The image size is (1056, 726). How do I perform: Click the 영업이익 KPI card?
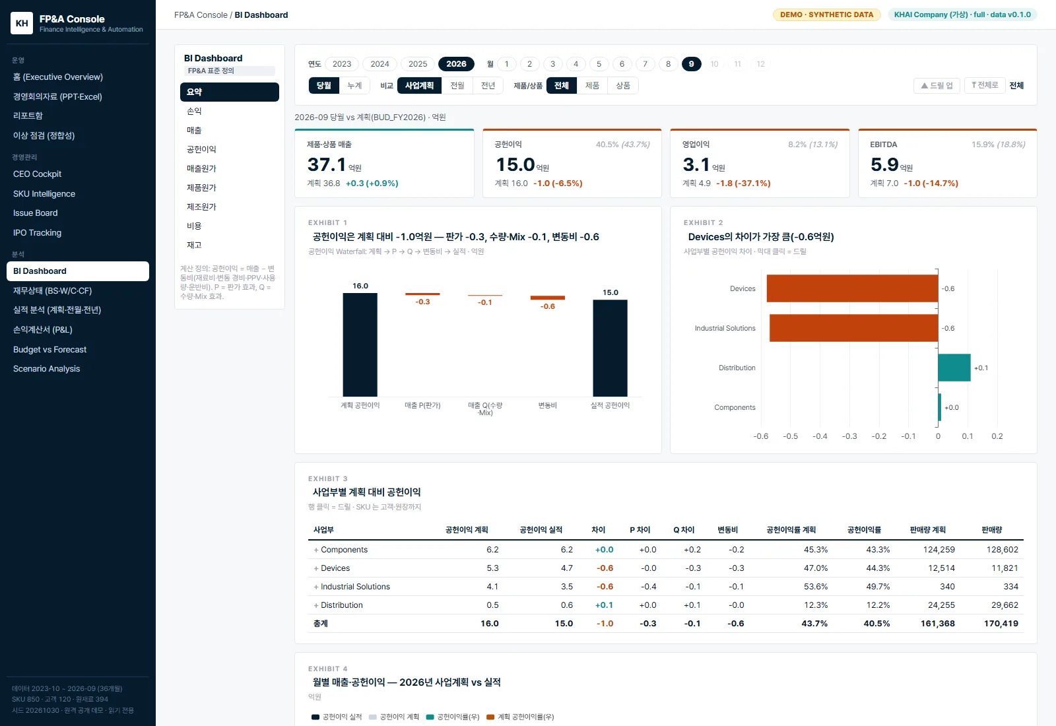pyautogui.click(x=760, y=163)
